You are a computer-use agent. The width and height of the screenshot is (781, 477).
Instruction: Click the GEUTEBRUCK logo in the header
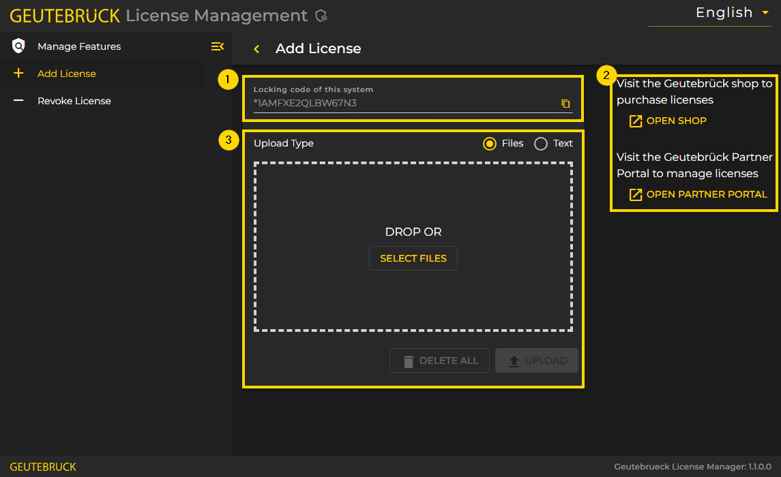[x=65, y=16]
